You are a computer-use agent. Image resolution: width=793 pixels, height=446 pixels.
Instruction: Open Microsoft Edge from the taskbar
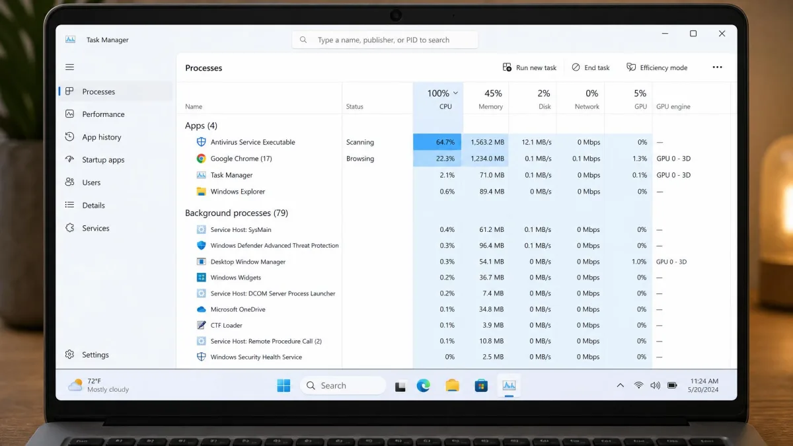[x=424, y=386]
